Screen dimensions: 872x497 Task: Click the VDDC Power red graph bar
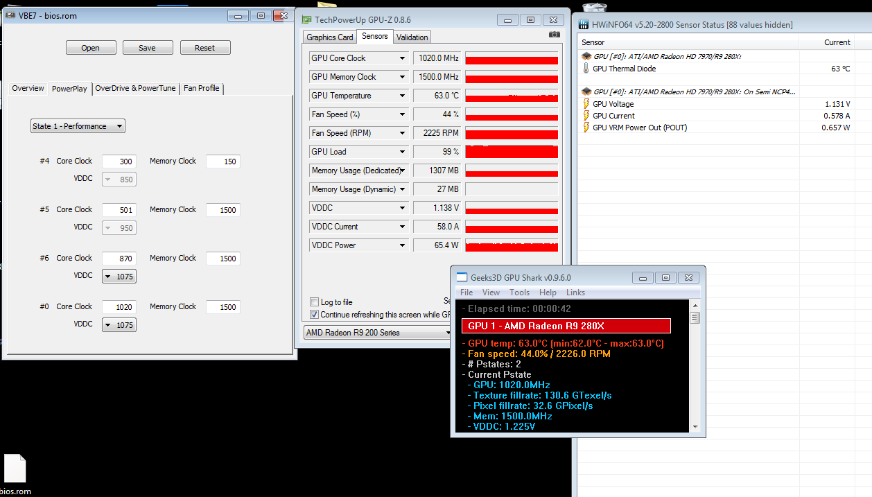pyautogui.click(x=512, y=245)
